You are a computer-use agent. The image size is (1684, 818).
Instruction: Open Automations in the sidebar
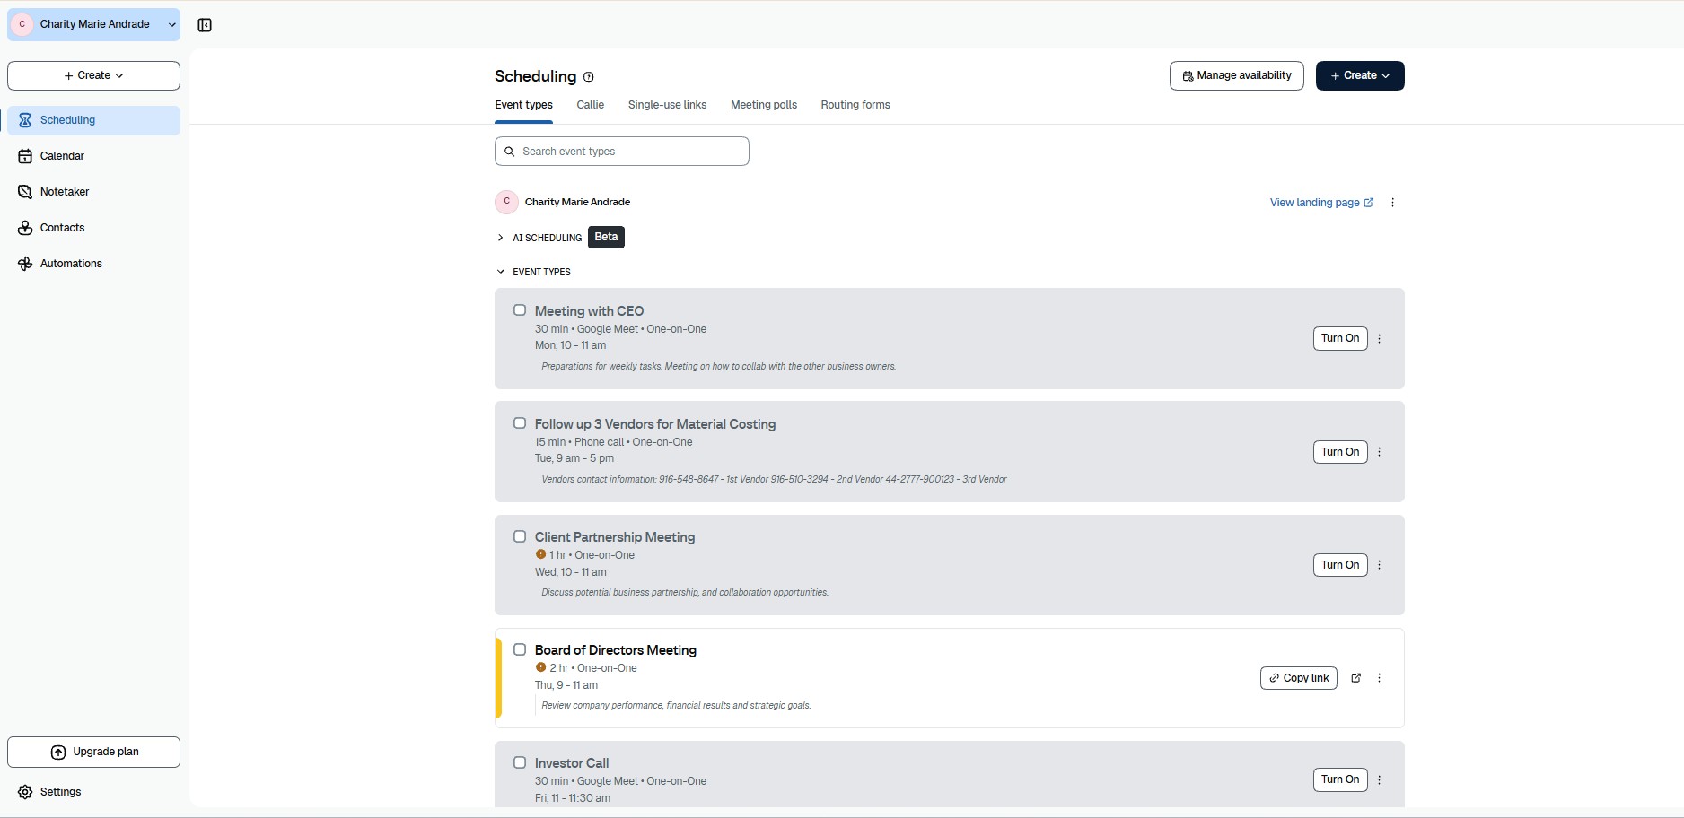coord(93,264)
